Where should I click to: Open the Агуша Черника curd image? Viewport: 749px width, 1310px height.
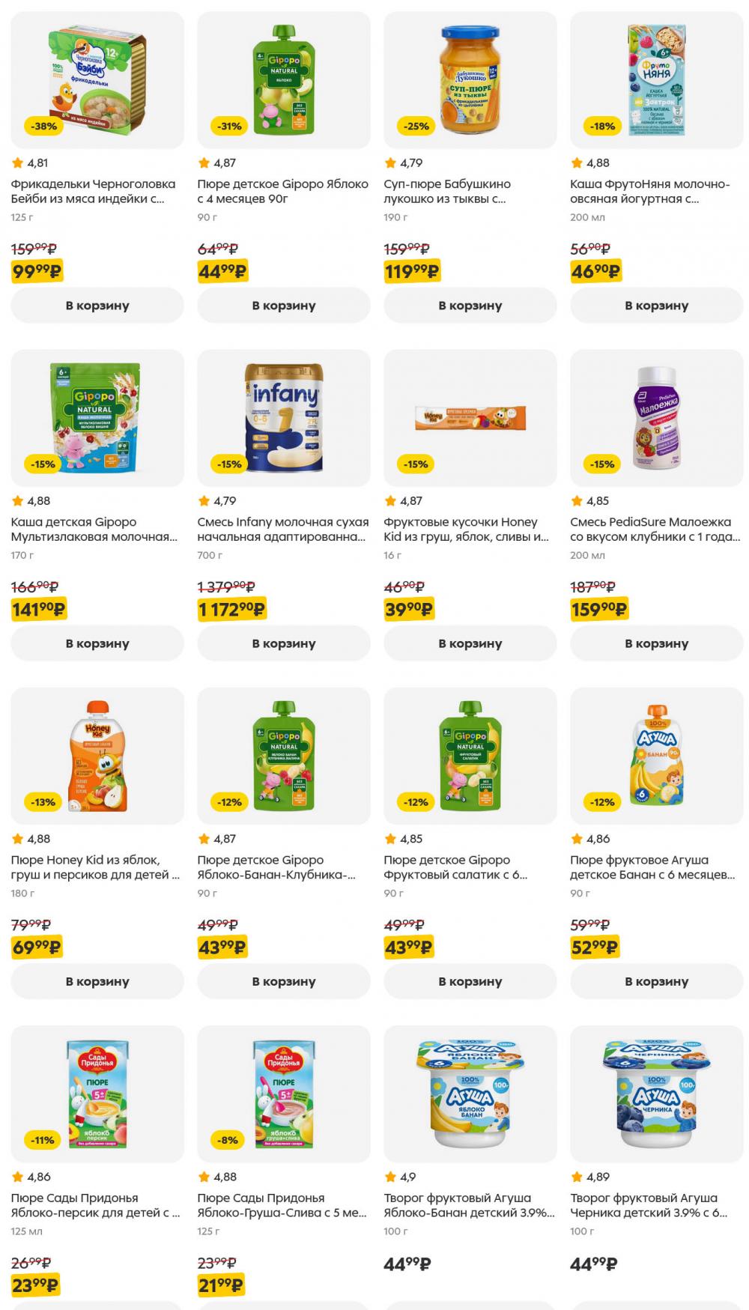pyautogui.click(x=657, y=1094)
